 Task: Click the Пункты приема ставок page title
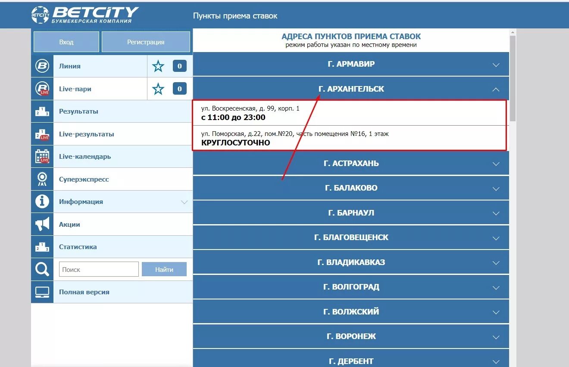click(235, 16)
